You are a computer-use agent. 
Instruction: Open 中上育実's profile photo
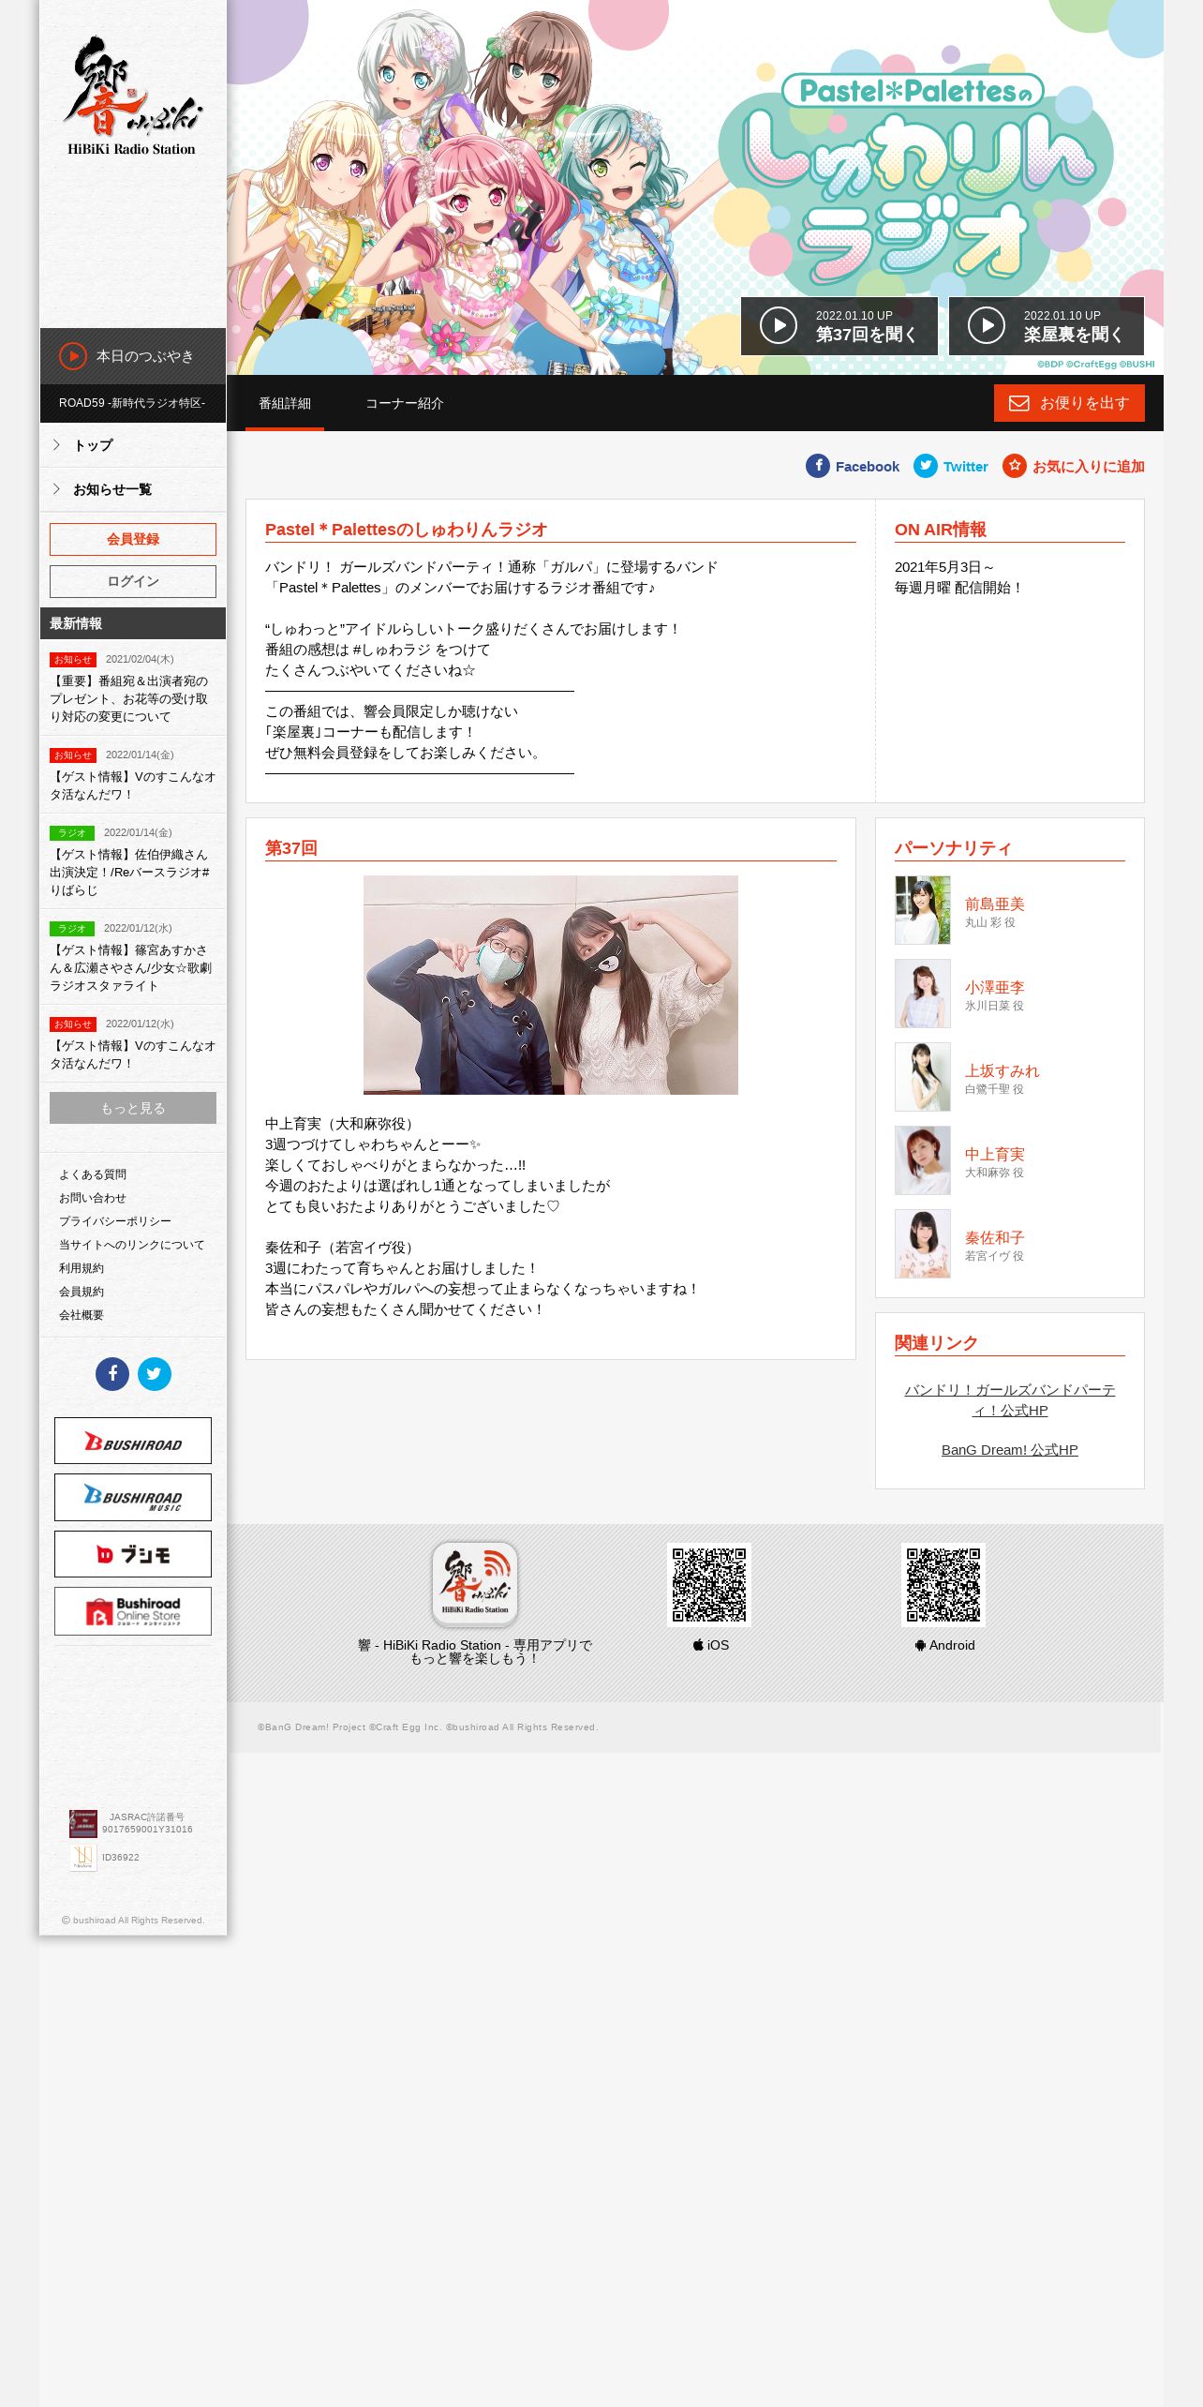(x=923, y=1160)
